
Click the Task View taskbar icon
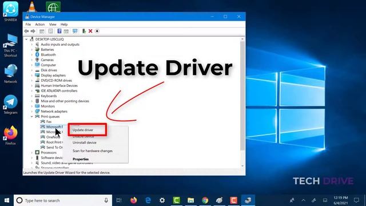(119, 200)
